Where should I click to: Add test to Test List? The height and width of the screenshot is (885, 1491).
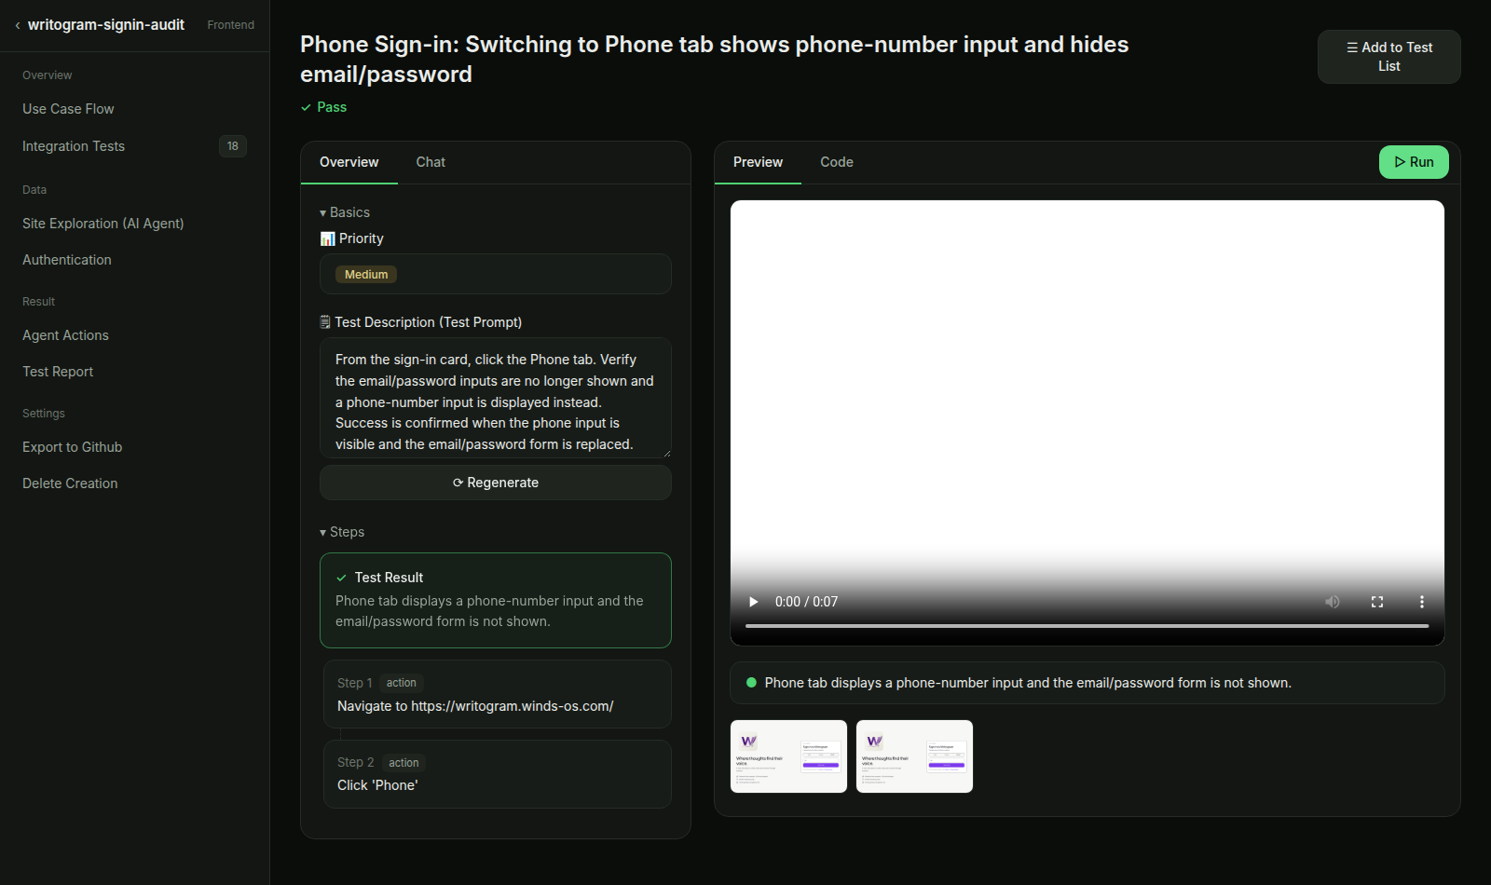(1388, 57)
